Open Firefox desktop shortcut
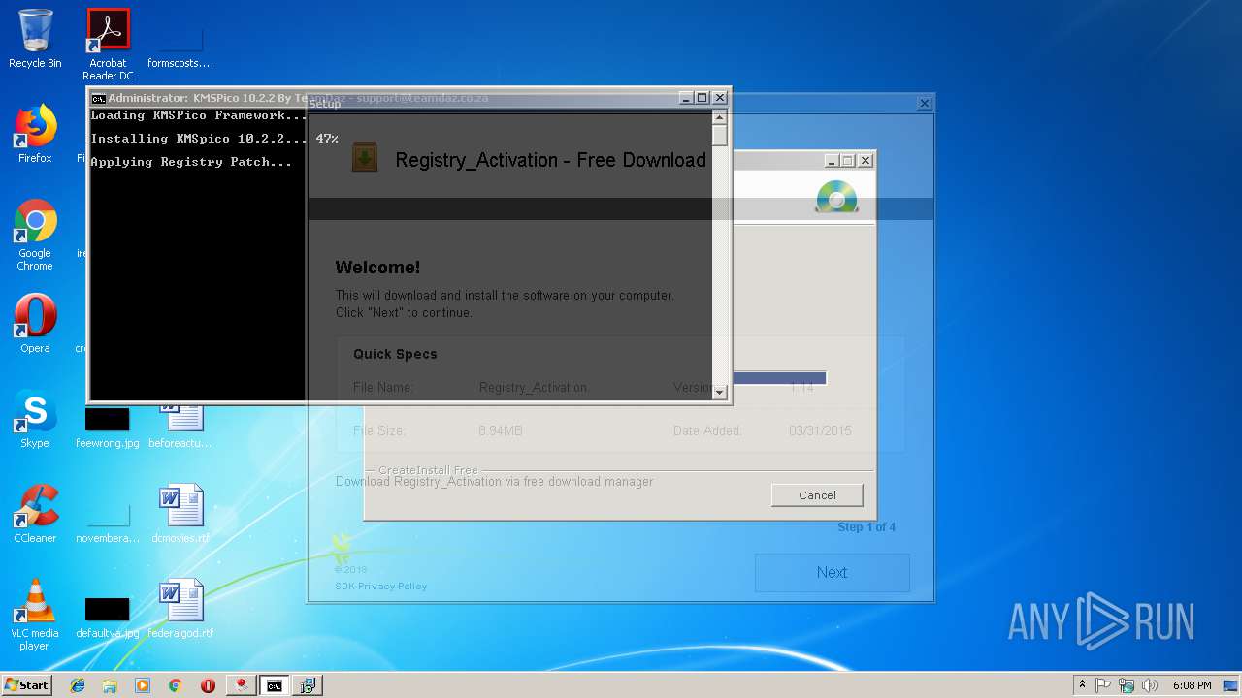 pyautogui.click(x=35, y=134)
